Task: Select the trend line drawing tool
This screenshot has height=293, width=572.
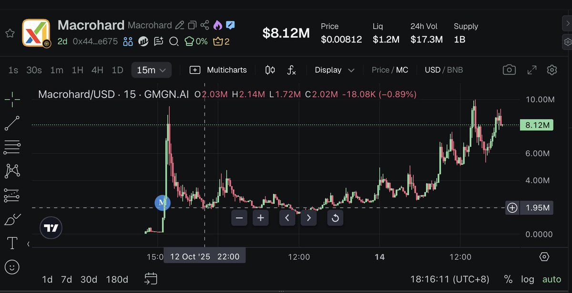Action: pos(12,123)
